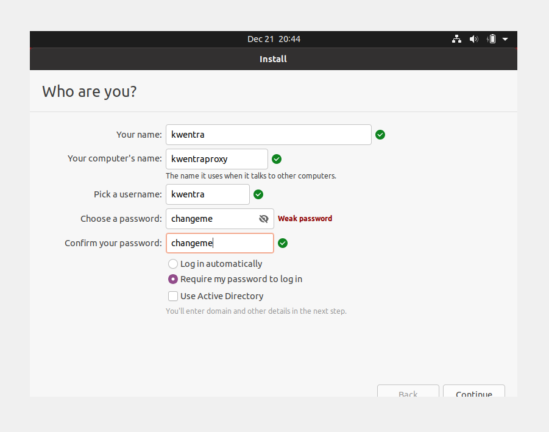Image resolution: width=549 pixels, height=432 pixels.
Task: Select the green checkmark beside Confirm password
Action: (283, 243)
